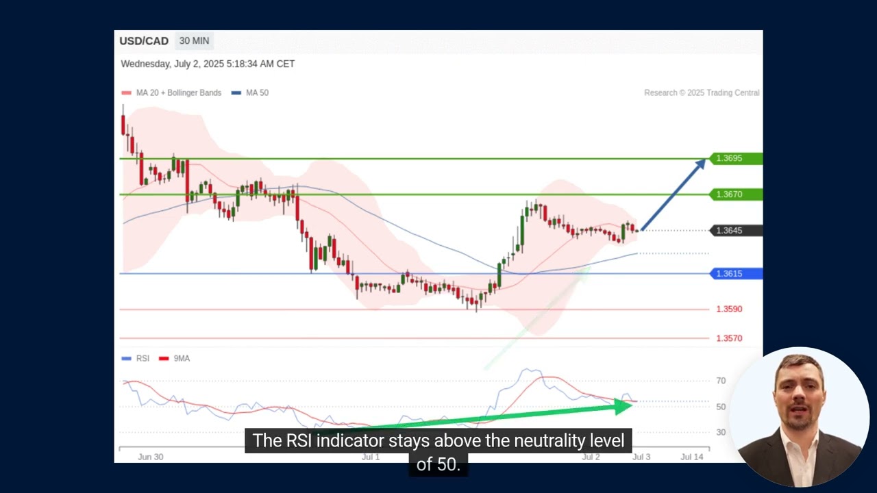Click the USD/CAD chart title
The image size is (877, 493).
(x=144, y=41)
